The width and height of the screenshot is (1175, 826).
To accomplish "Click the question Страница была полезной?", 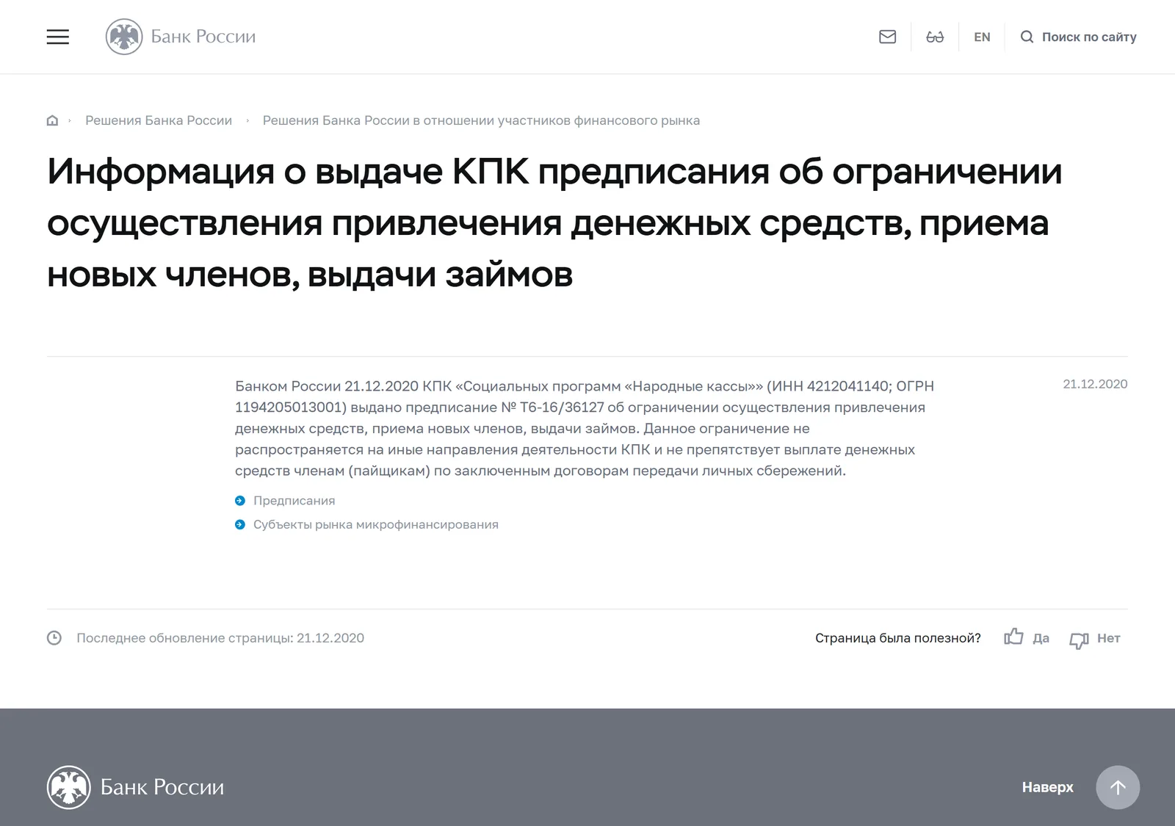I will point(898,638).
